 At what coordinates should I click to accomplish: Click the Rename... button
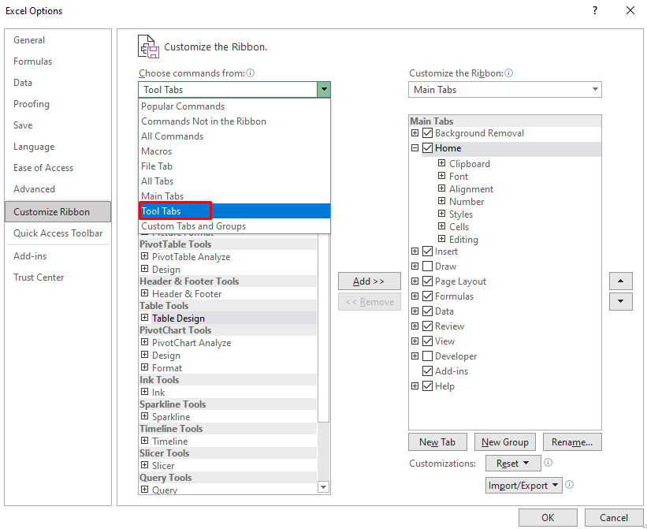pos(572,442)
